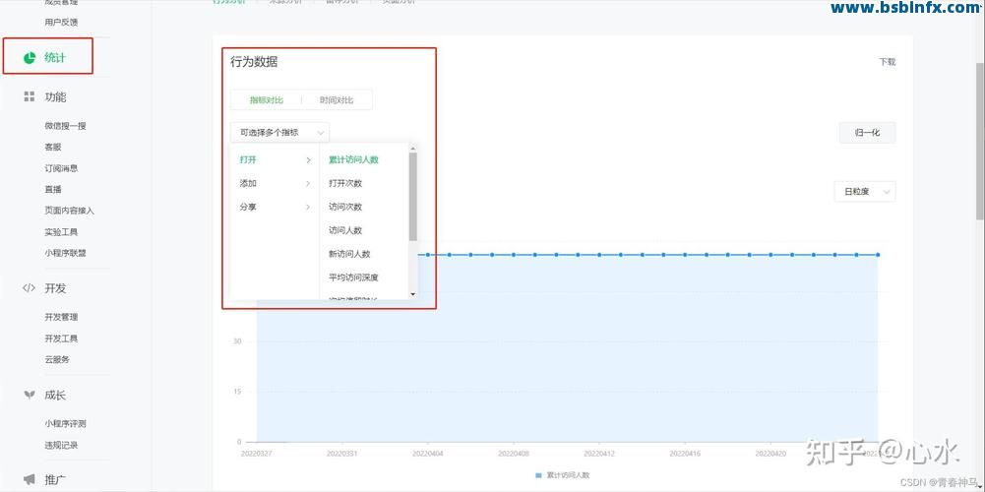
Task: Click the last data point on the chart line
Action: (x=878, y=255)
